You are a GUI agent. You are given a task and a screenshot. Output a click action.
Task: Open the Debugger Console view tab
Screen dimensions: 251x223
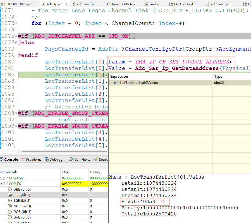55,159
